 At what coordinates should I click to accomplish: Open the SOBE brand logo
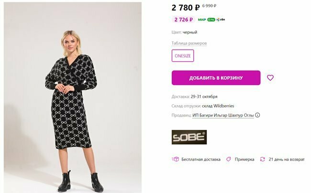(x=189, y=137)
